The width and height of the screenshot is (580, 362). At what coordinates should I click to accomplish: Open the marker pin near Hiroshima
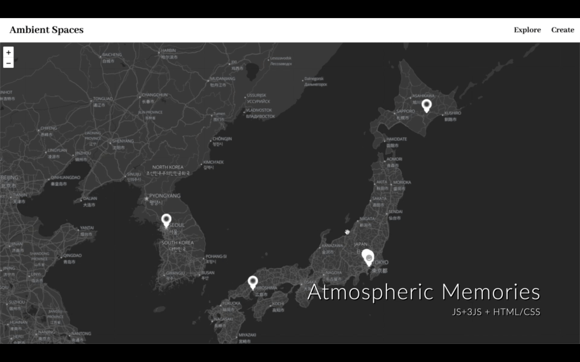(253, 282)
